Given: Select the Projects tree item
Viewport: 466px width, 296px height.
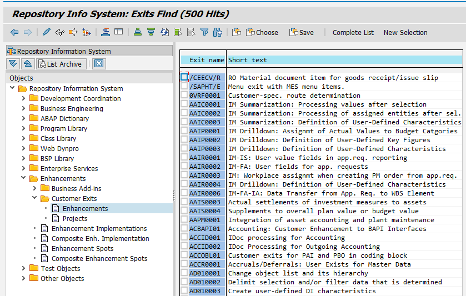Looking at the screenshot, I should point(75,218).
